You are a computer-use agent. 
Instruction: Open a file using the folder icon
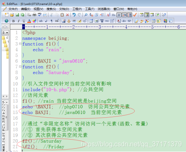point(12,15)
